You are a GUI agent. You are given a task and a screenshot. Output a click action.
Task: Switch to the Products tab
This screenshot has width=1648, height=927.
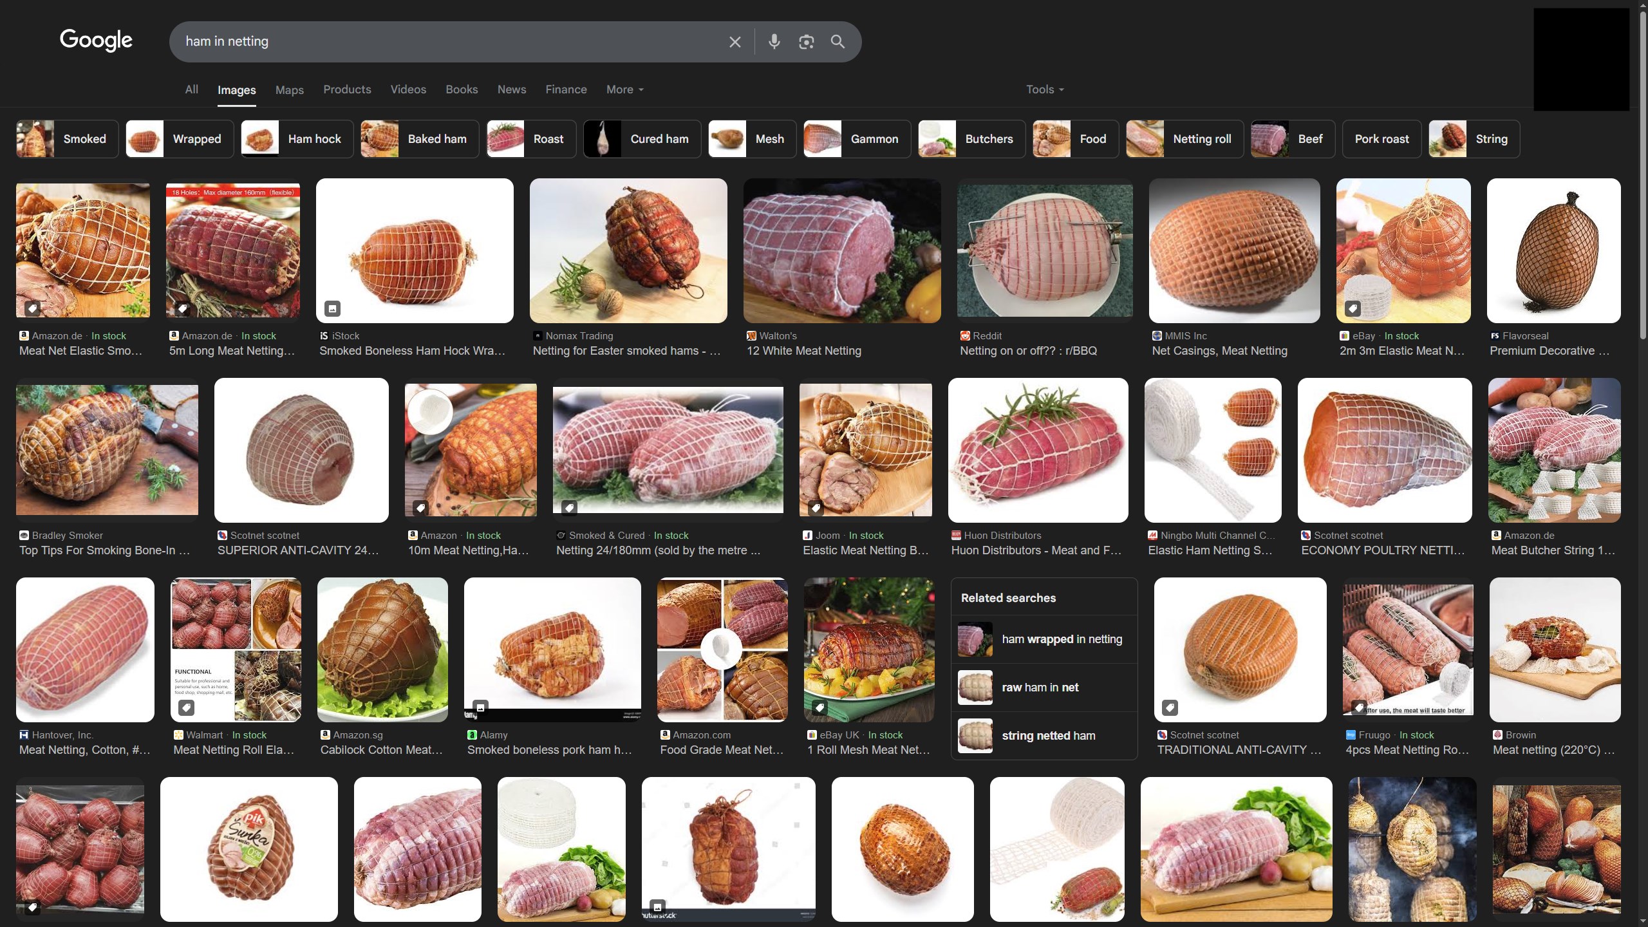(347, 89)
